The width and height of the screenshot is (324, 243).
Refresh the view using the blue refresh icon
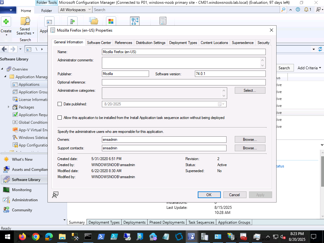click(320, 49)
